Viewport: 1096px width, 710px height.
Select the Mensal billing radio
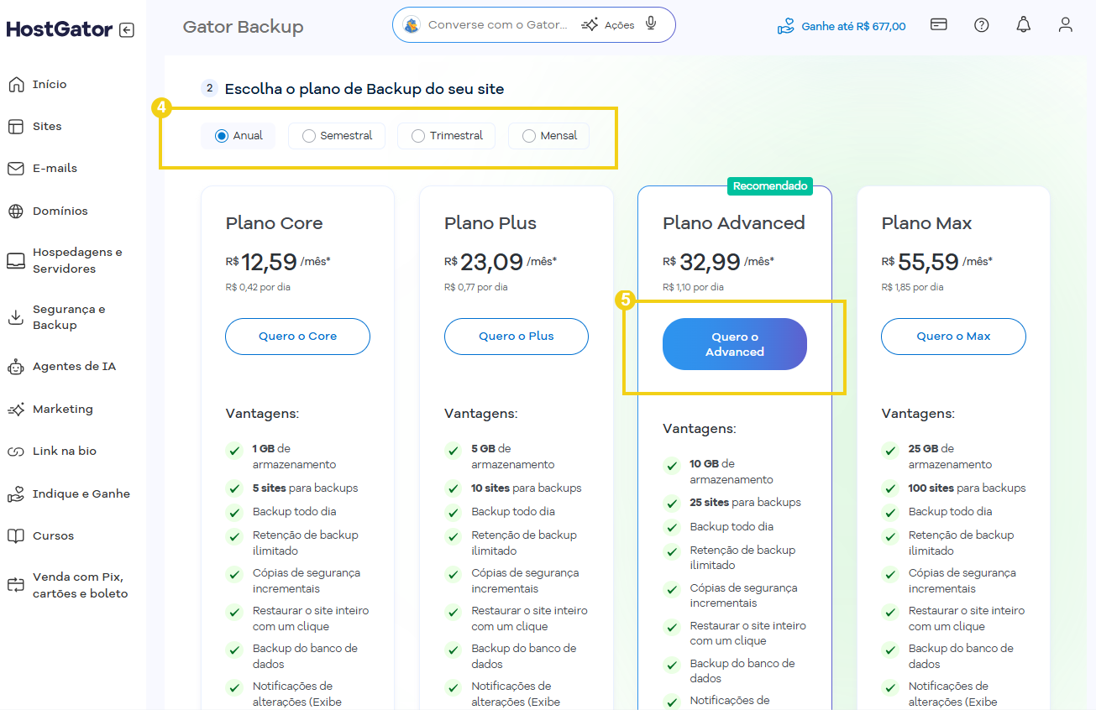(x=529, y=136)
